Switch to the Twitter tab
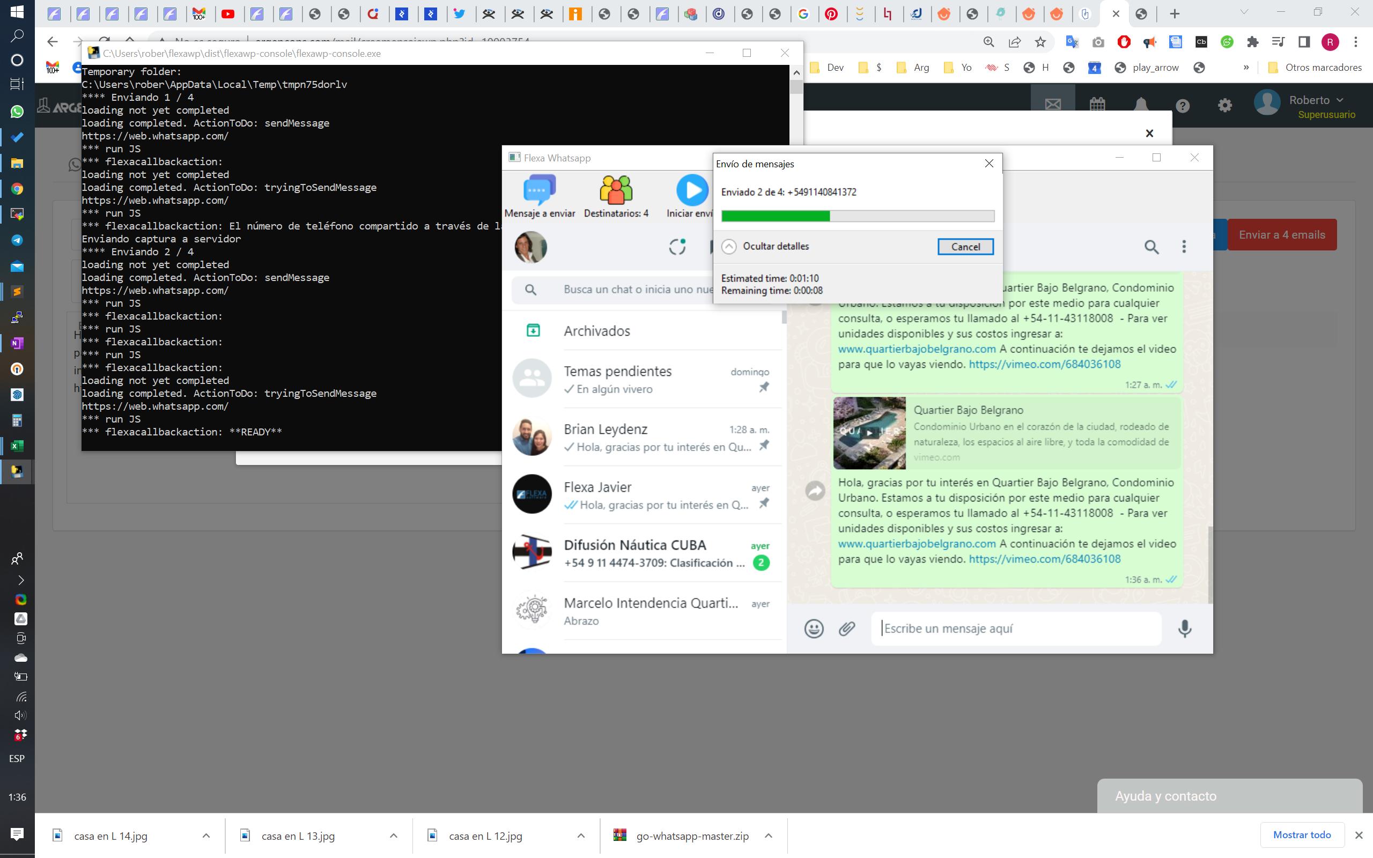Viewport: 1373px width, 858px height. tap(460, 14)
